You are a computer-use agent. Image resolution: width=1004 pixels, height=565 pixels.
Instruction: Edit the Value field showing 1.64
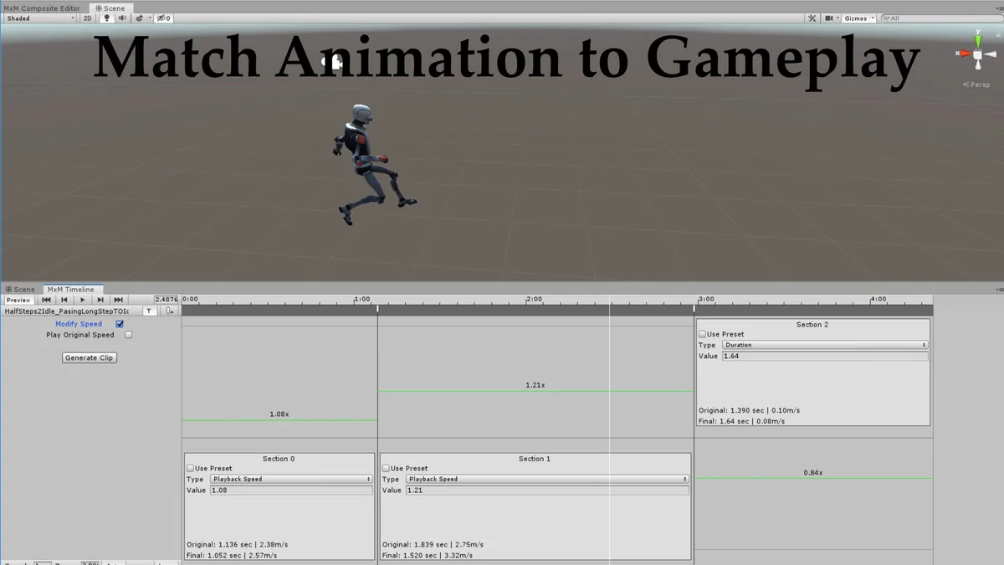[x=824, y=355]
